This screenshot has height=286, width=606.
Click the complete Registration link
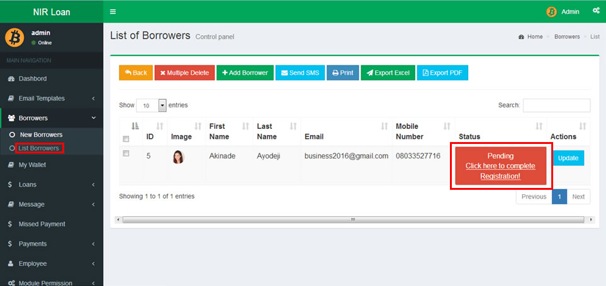click(500, 171)
